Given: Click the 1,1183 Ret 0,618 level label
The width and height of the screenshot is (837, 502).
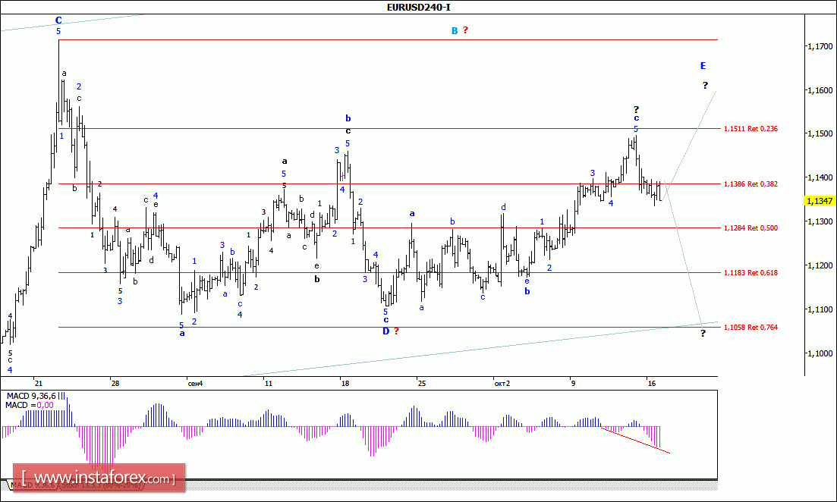Looking at the screenshot, I should point(750,272).
